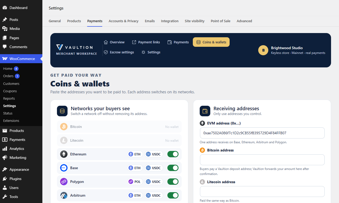Image resolution: width=339 pixels, height=203 pixels.
Task: Turn off the Ethereum network switch
Action: click(x=173, y=154)
